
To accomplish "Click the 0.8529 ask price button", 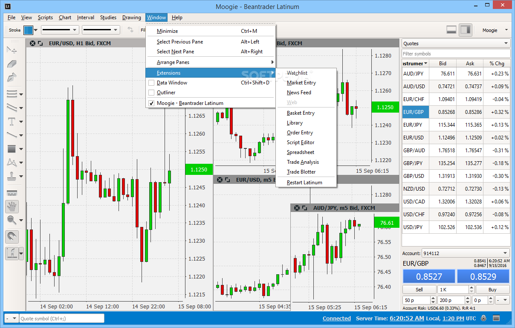I will click(483, 276).
